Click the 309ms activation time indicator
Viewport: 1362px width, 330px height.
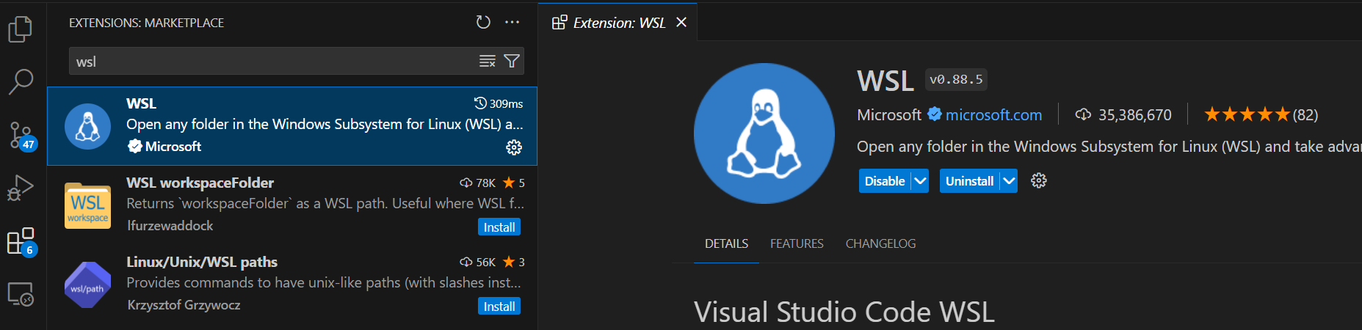pyautogui.click(x=499, y=103)
